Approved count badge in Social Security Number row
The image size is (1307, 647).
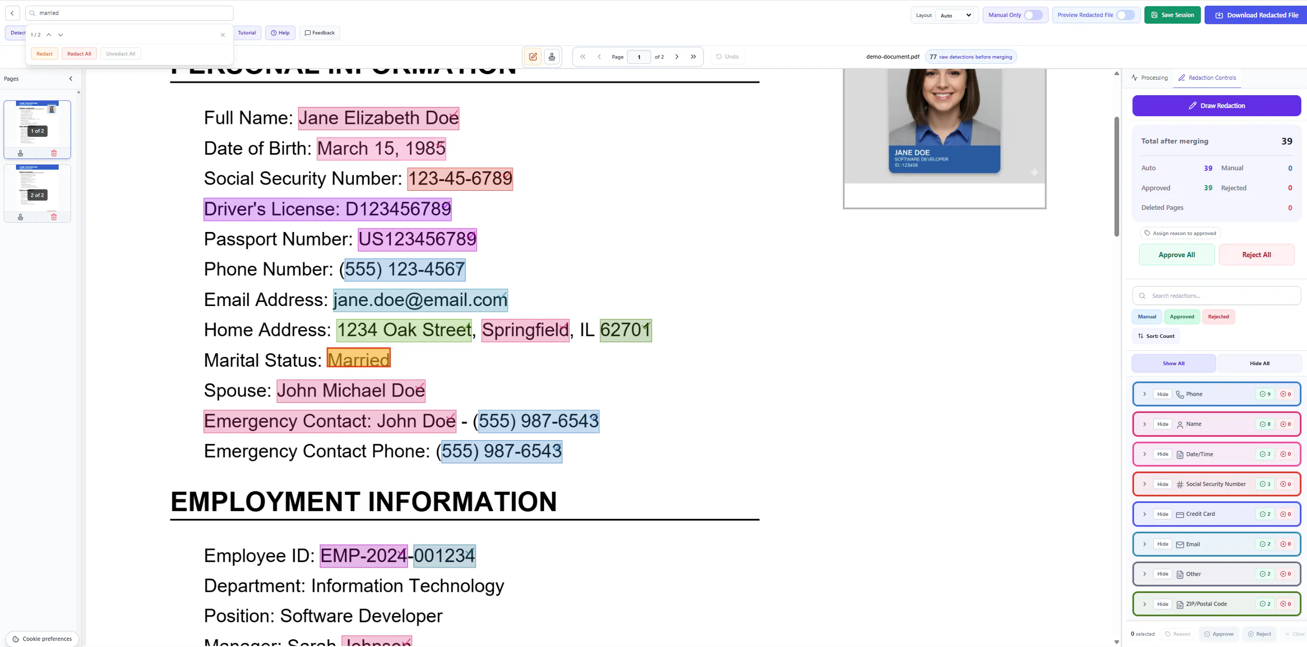pos(1265,484)
